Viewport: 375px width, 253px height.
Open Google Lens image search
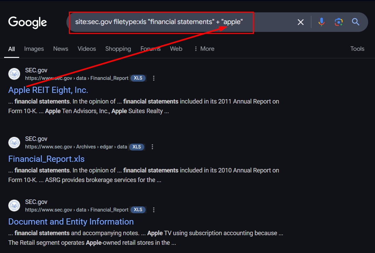338,22
